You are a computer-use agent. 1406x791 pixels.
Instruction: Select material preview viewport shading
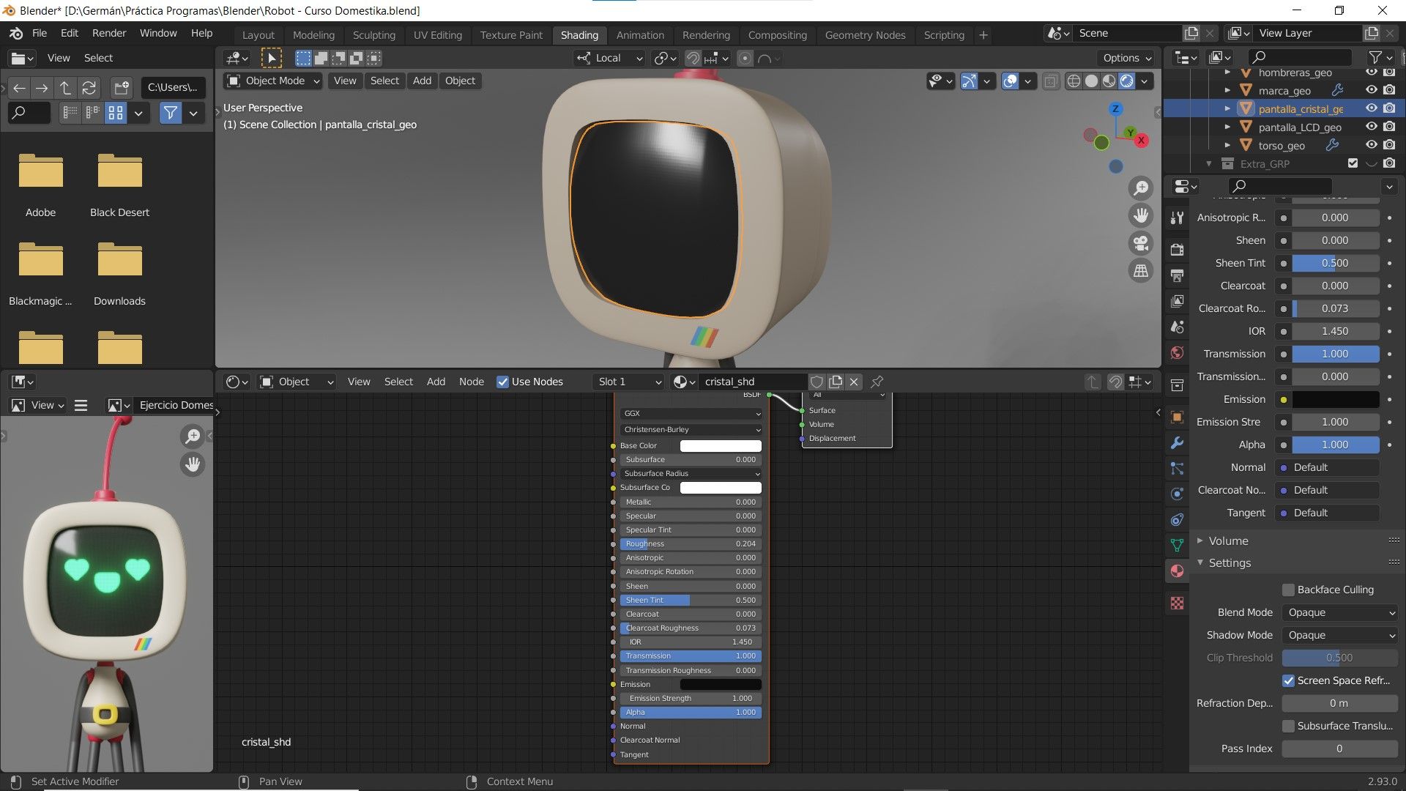coord(1109,81)
